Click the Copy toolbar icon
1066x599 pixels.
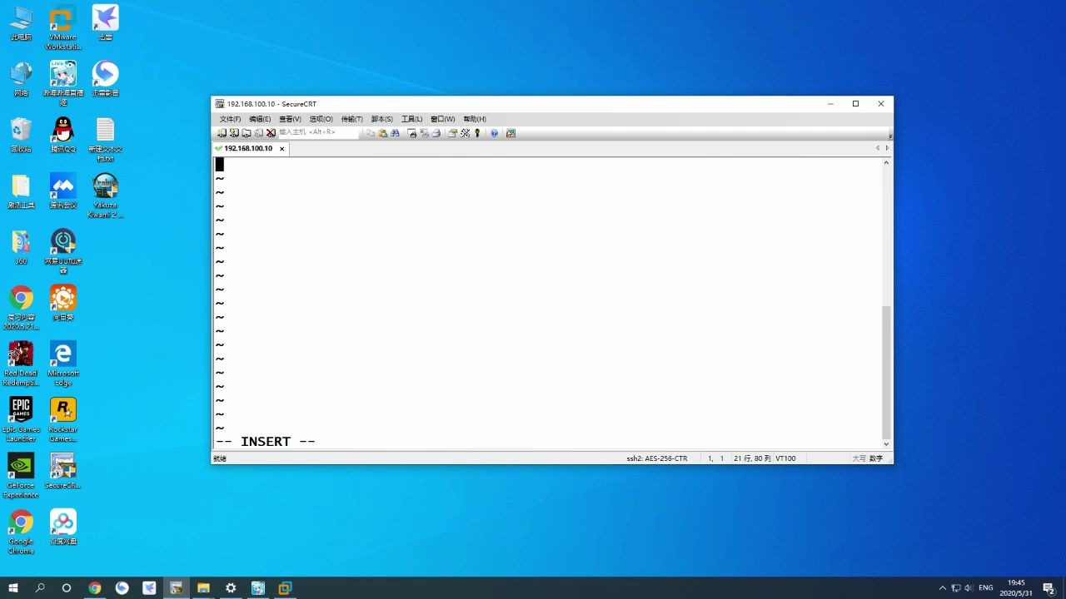pos(371,133)
